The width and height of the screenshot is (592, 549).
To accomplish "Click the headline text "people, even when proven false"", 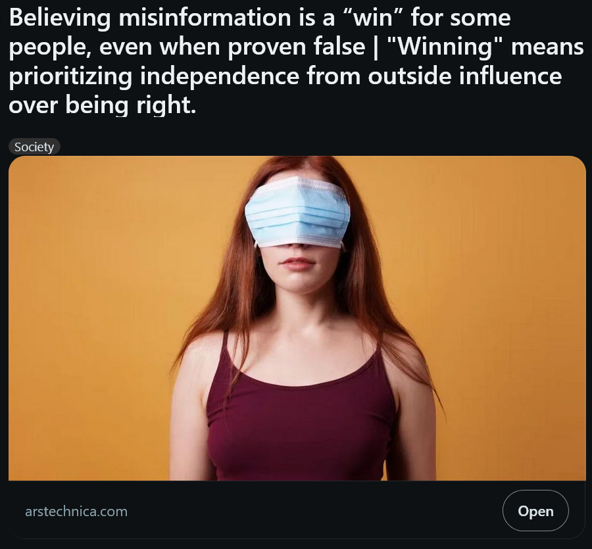I will 187,47.
